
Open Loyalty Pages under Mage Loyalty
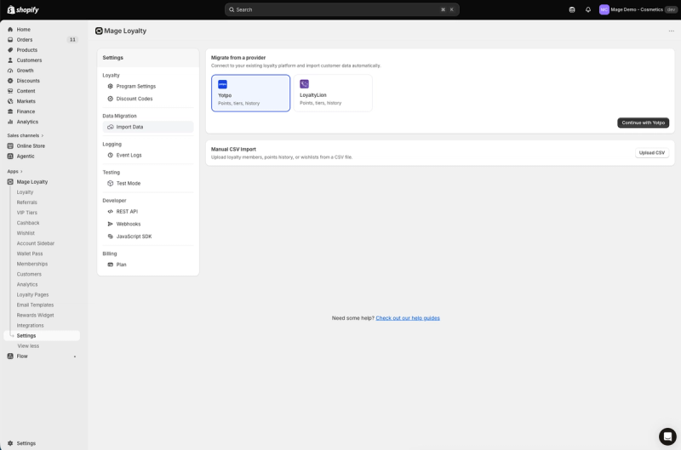click(x=32, y=295)
